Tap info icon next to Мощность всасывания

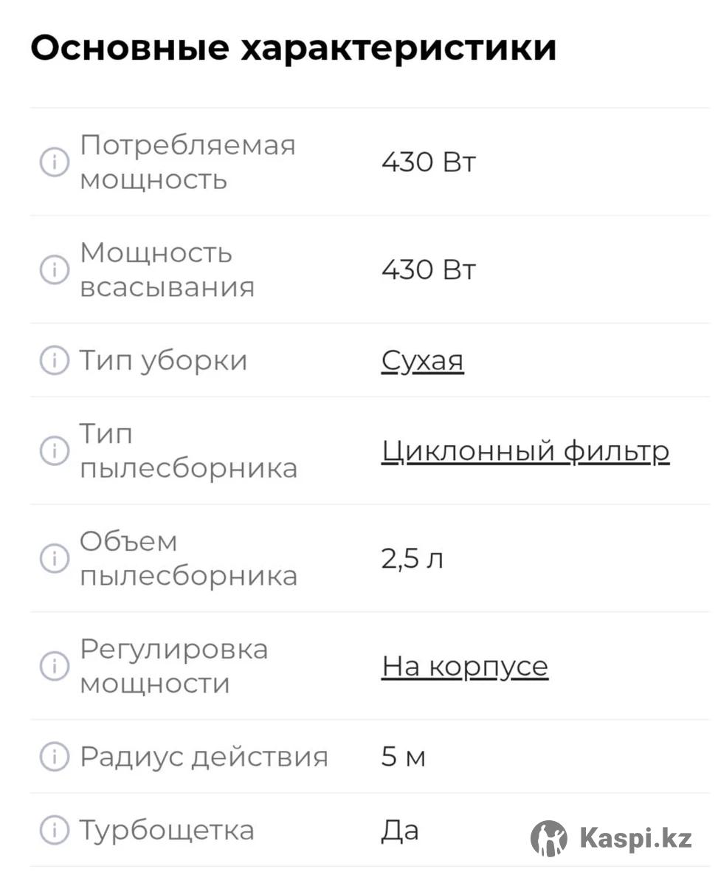coord(54,269)
